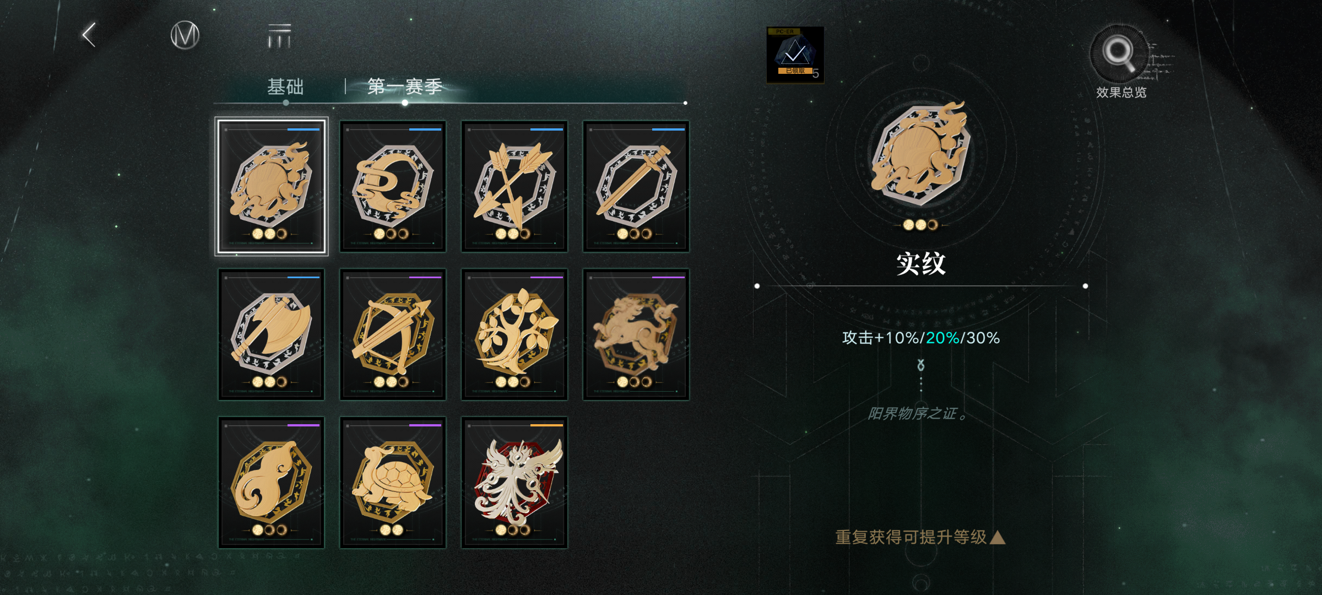The width and height of the screenshot is (1322, 595).
Task: Open the shelf-style list icon
Action: click(279, 36)
